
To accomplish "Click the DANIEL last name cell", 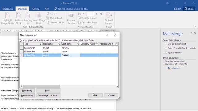I will (x=71, y=55).
